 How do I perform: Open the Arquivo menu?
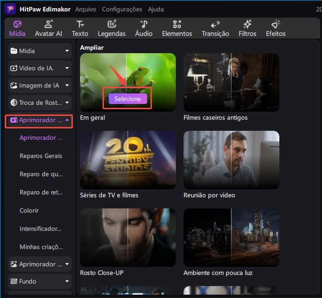(x=86, y=9)
